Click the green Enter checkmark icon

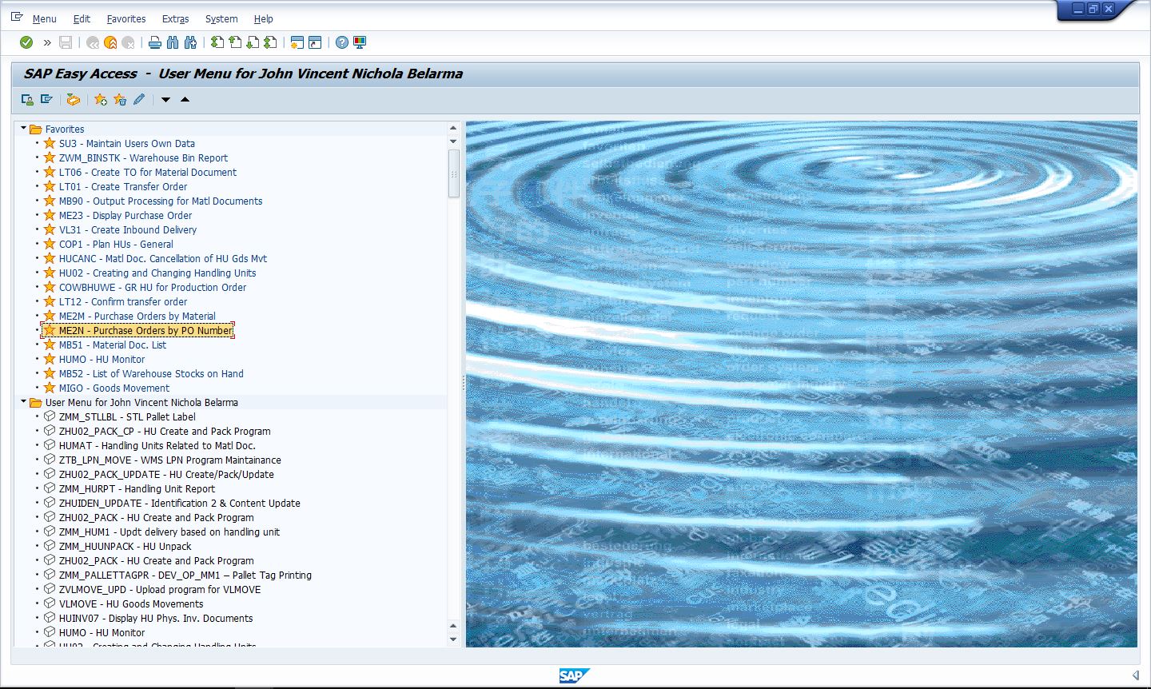pyautogui.click(x=26, y=42)
